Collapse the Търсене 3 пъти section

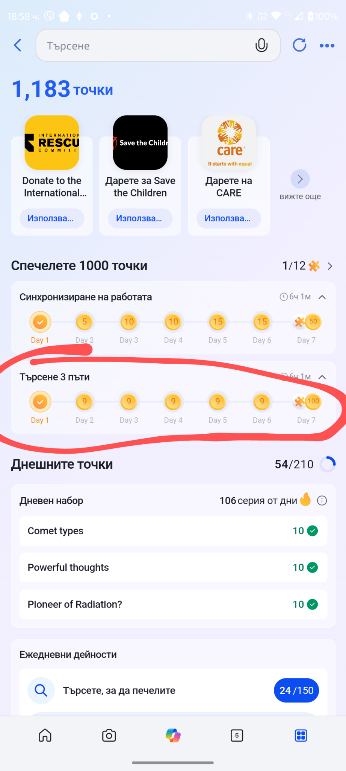pos(322,377)
